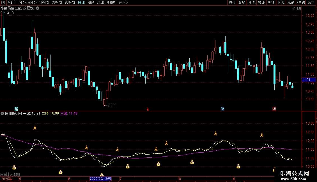
Task: Select the 5分钟 period tab
Action: pos(32,3)
